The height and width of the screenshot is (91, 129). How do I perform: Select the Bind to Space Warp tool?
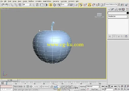pos(20,5)
